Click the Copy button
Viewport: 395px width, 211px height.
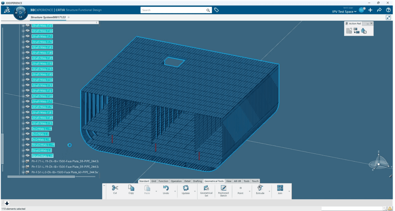click(x=131, y=188)
